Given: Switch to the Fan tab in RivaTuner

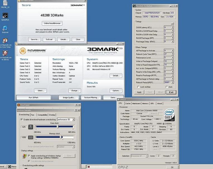Looking at the screenshot, I should pos(33,115).
